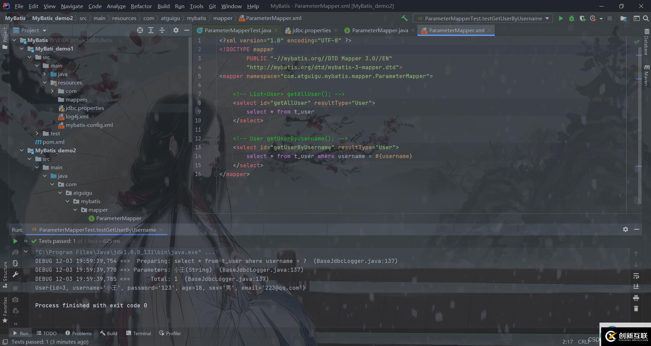Screen dimensions: 651x346
Task: Hide the Run tool window
Action: tap(637, 229)
